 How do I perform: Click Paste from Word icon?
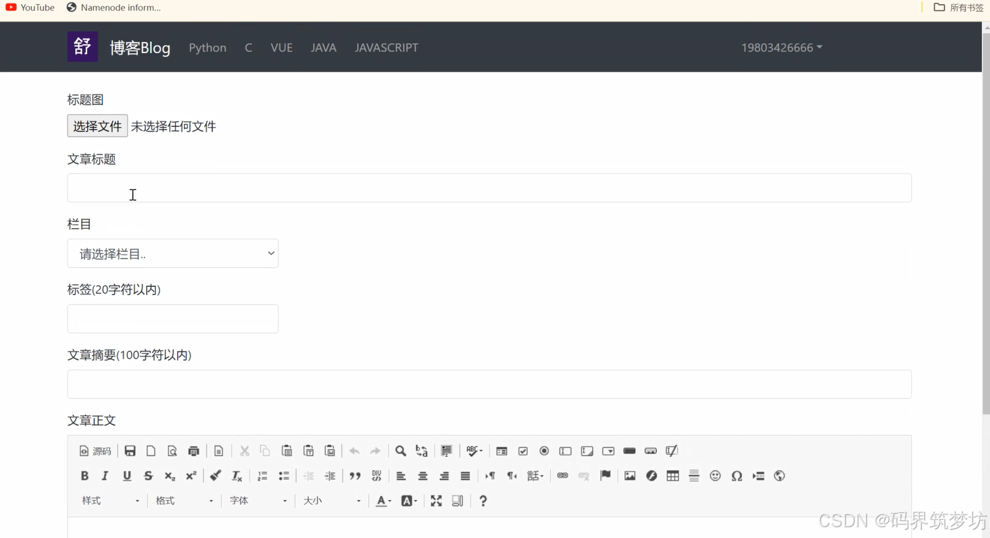[x=330, y=451]
